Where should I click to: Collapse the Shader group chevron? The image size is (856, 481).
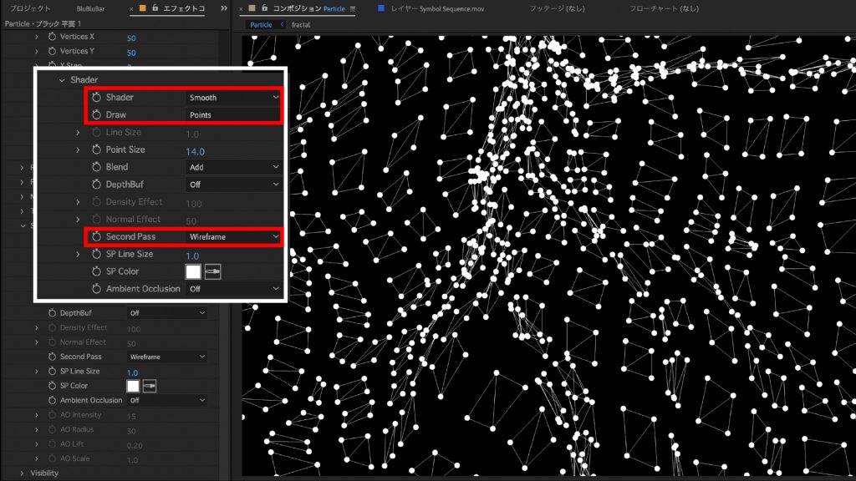click(x=62, y=80)
